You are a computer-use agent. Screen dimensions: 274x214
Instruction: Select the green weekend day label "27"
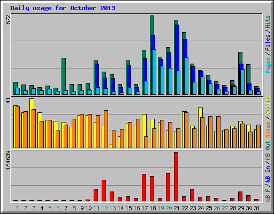point(225,208)
